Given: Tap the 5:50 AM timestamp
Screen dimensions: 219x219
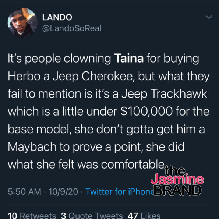Looking at the screenshot, I should point(24,191).
